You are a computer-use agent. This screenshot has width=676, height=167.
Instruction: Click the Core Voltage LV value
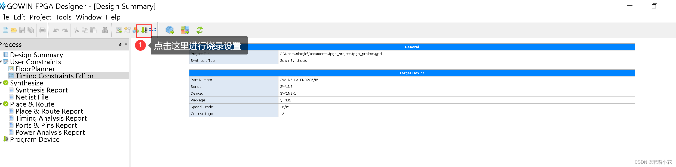click(x=457, y=114)
